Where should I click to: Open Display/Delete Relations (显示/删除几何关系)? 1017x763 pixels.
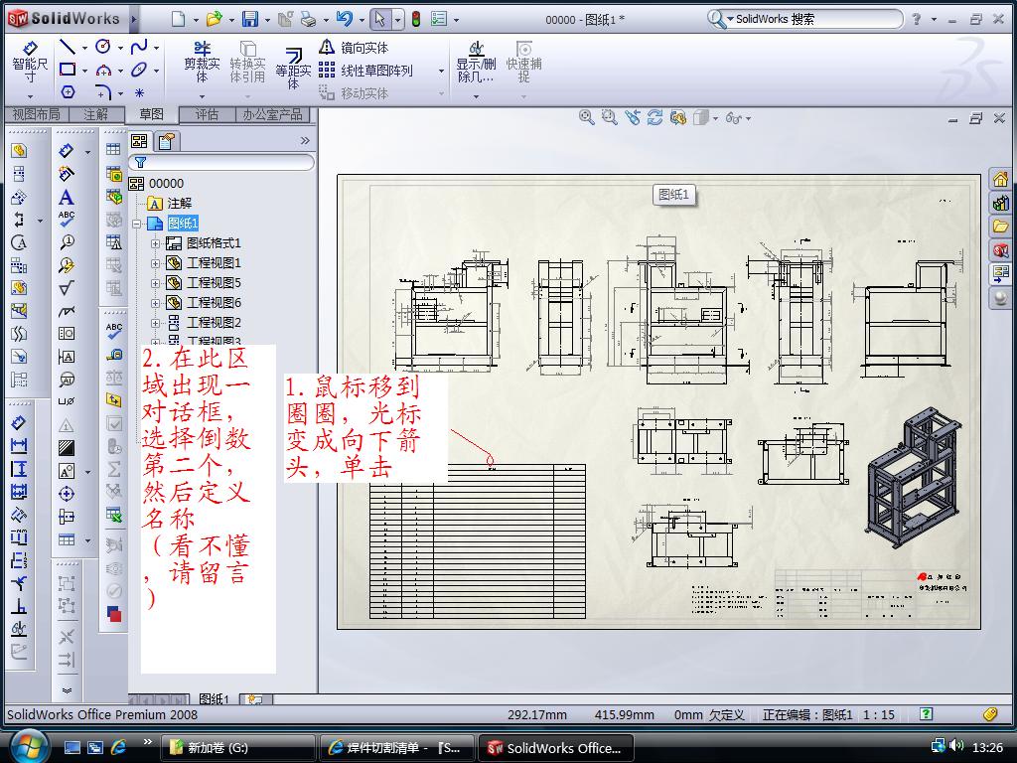476,63
